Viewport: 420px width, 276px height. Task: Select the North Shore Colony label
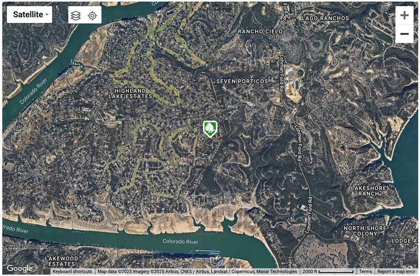[365, 231]
